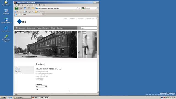The height and width of the screenshot is (99, 176).
Task: Open the back/forward history dropdown arrow
Action: (22, 8)
